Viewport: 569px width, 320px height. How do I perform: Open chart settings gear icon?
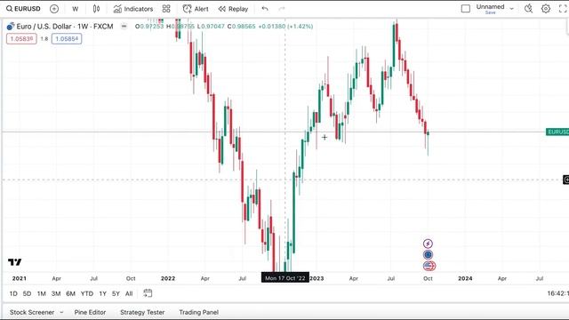tap(546, 9)
